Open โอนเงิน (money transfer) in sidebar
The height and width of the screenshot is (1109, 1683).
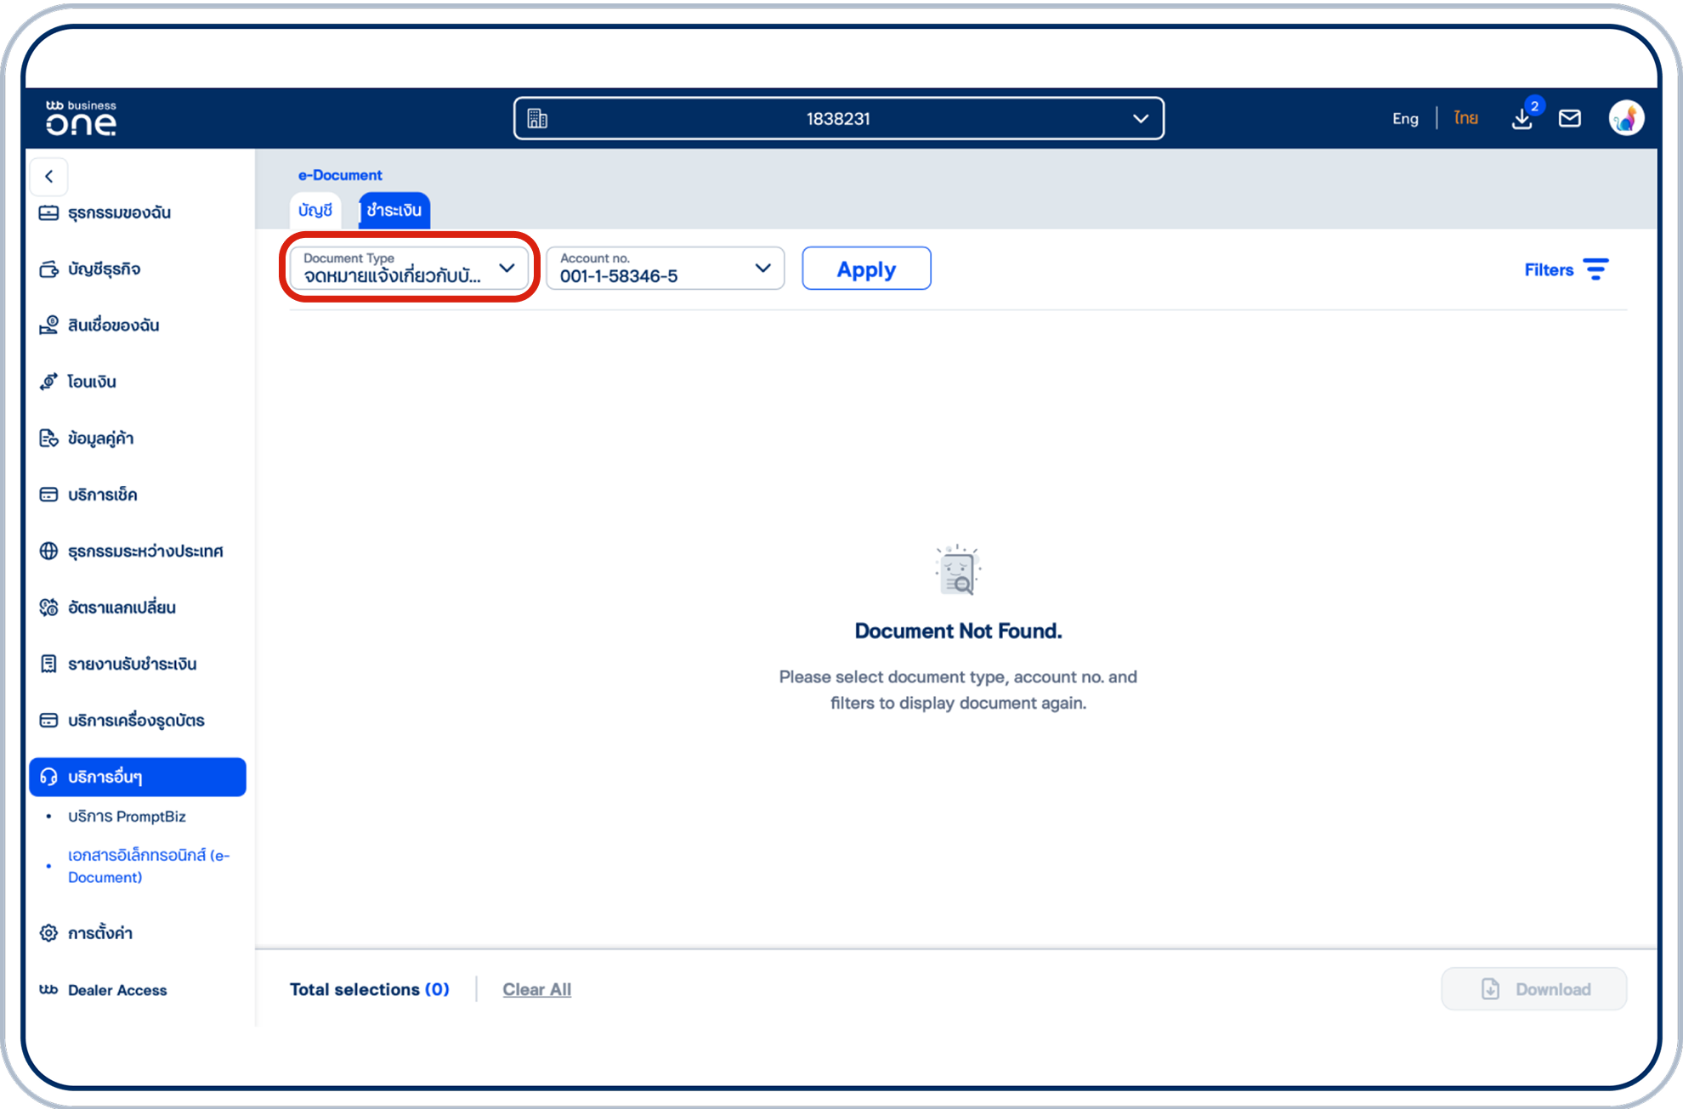pos(92,382)
